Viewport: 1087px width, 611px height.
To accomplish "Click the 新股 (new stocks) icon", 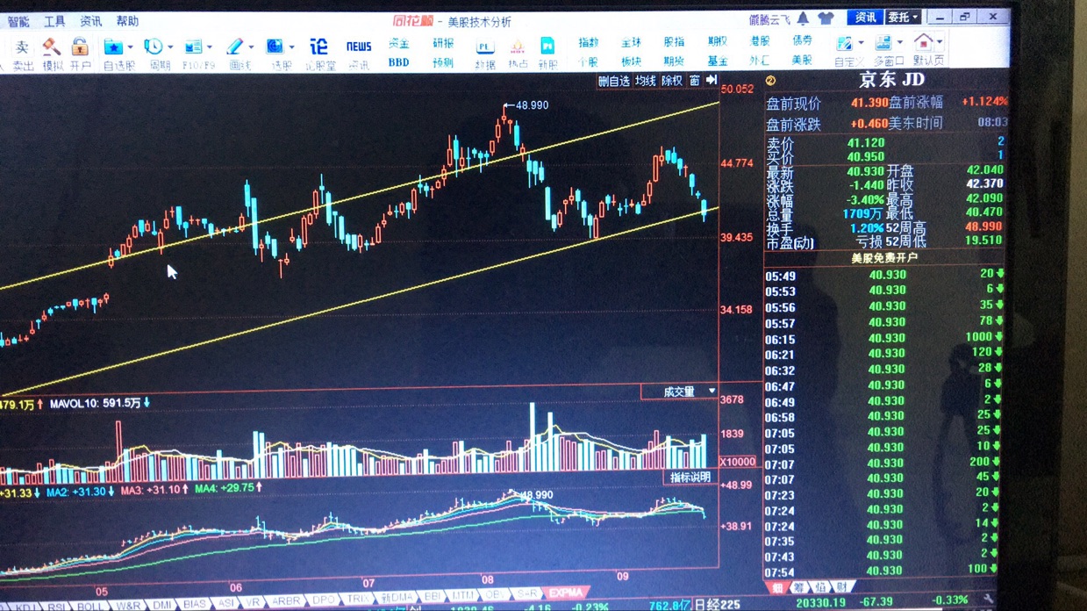I will [547, 46].
